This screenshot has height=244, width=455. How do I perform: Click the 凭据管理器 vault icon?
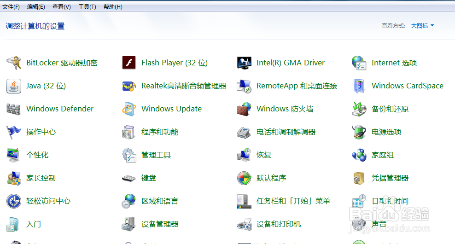359,178
